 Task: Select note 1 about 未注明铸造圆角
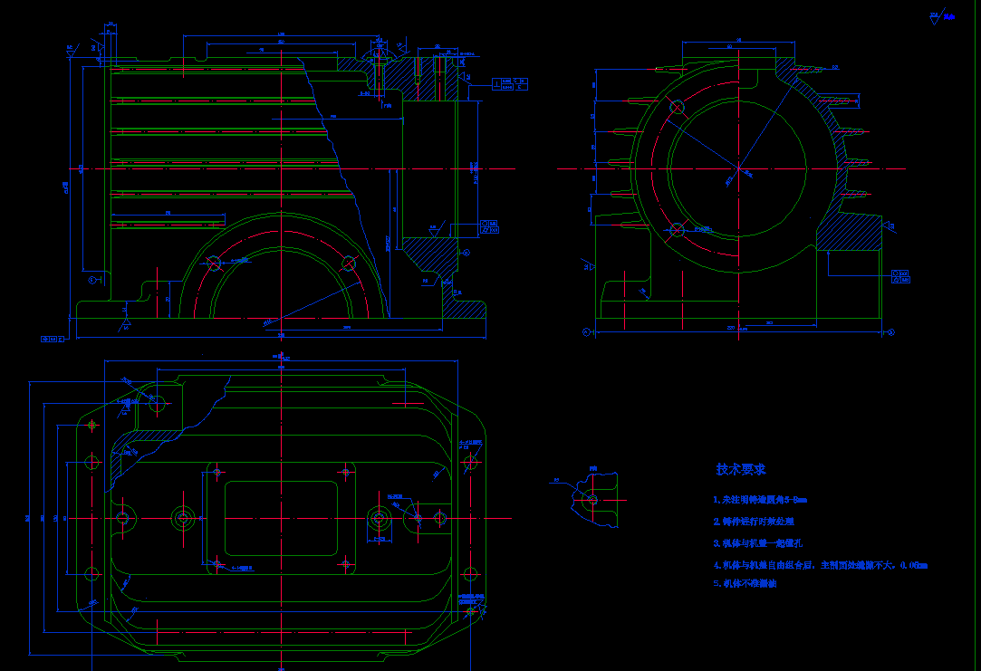(x=760, y=500)
